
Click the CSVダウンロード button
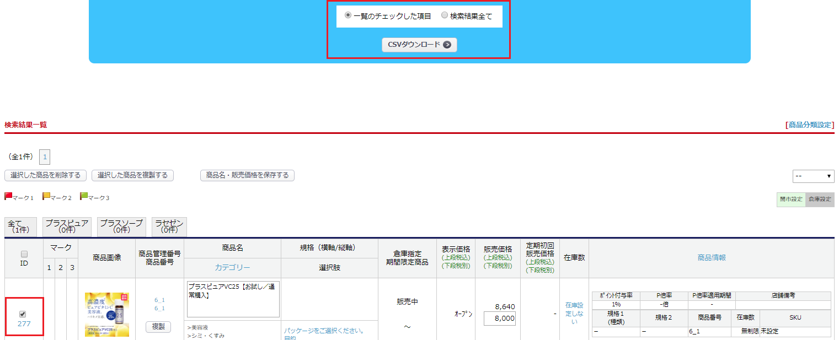(x=419, y=45)
